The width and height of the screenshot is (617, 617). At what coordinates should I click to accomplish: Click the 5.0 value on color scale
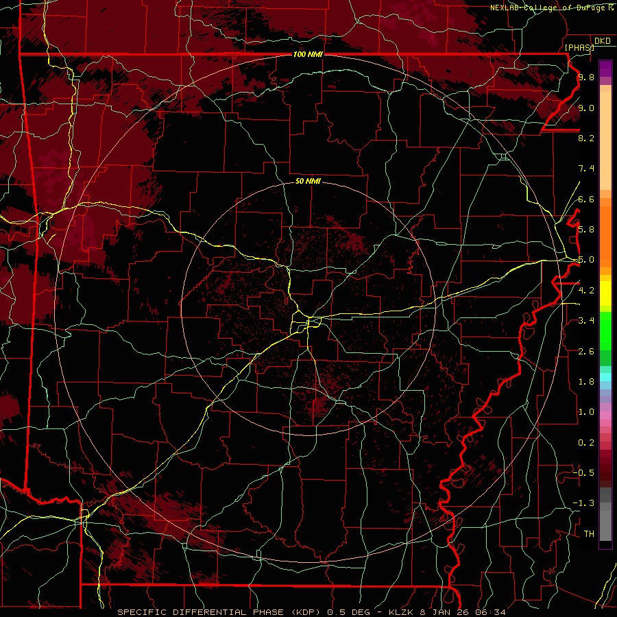[x=586, y=260]
